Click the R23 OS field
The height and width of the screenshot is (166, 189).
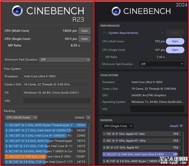(57, 93)
